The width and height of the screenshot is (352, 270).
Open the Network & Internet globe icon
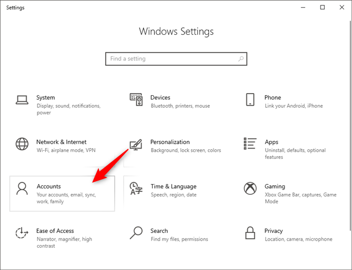tap(22, 144)
